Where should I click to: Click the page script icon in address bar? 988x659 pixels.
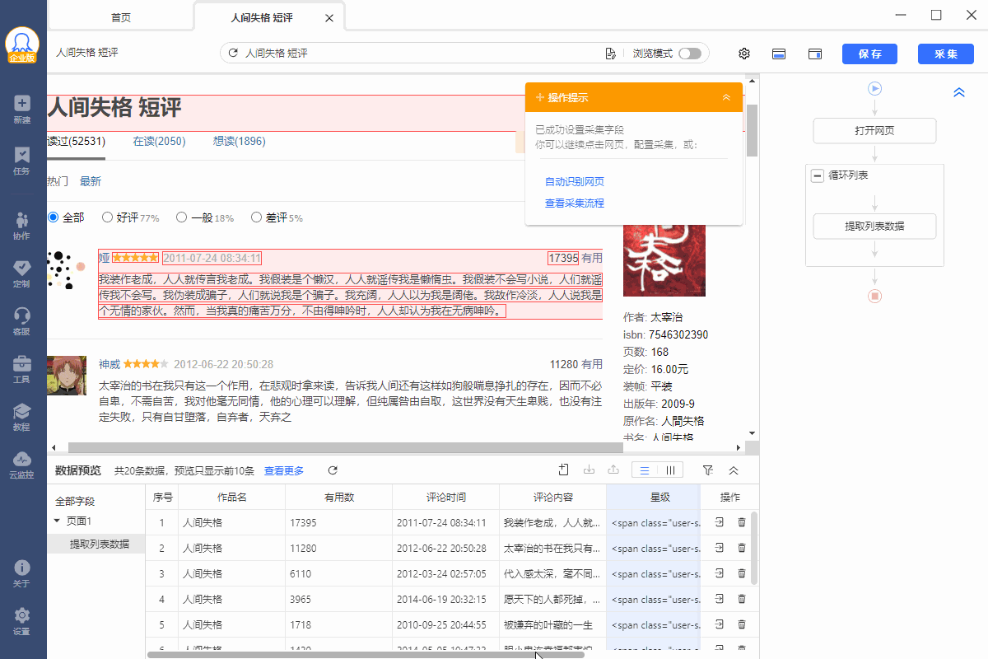point(610,54)
